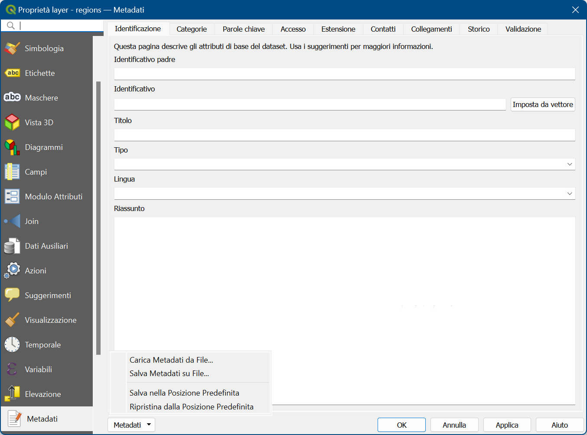
Task: Open the Etichette section icon
Action: [x=12, y=73]
